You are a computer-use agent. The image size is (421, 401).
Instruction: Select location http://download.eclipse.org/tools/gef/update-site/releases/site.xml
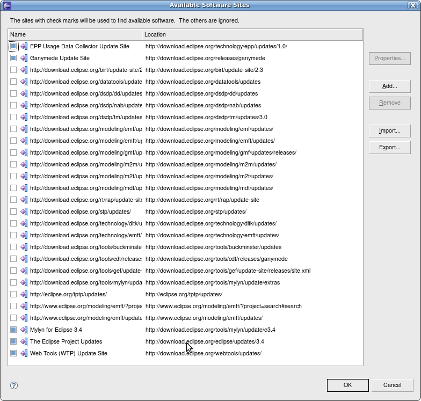(228, 271)
